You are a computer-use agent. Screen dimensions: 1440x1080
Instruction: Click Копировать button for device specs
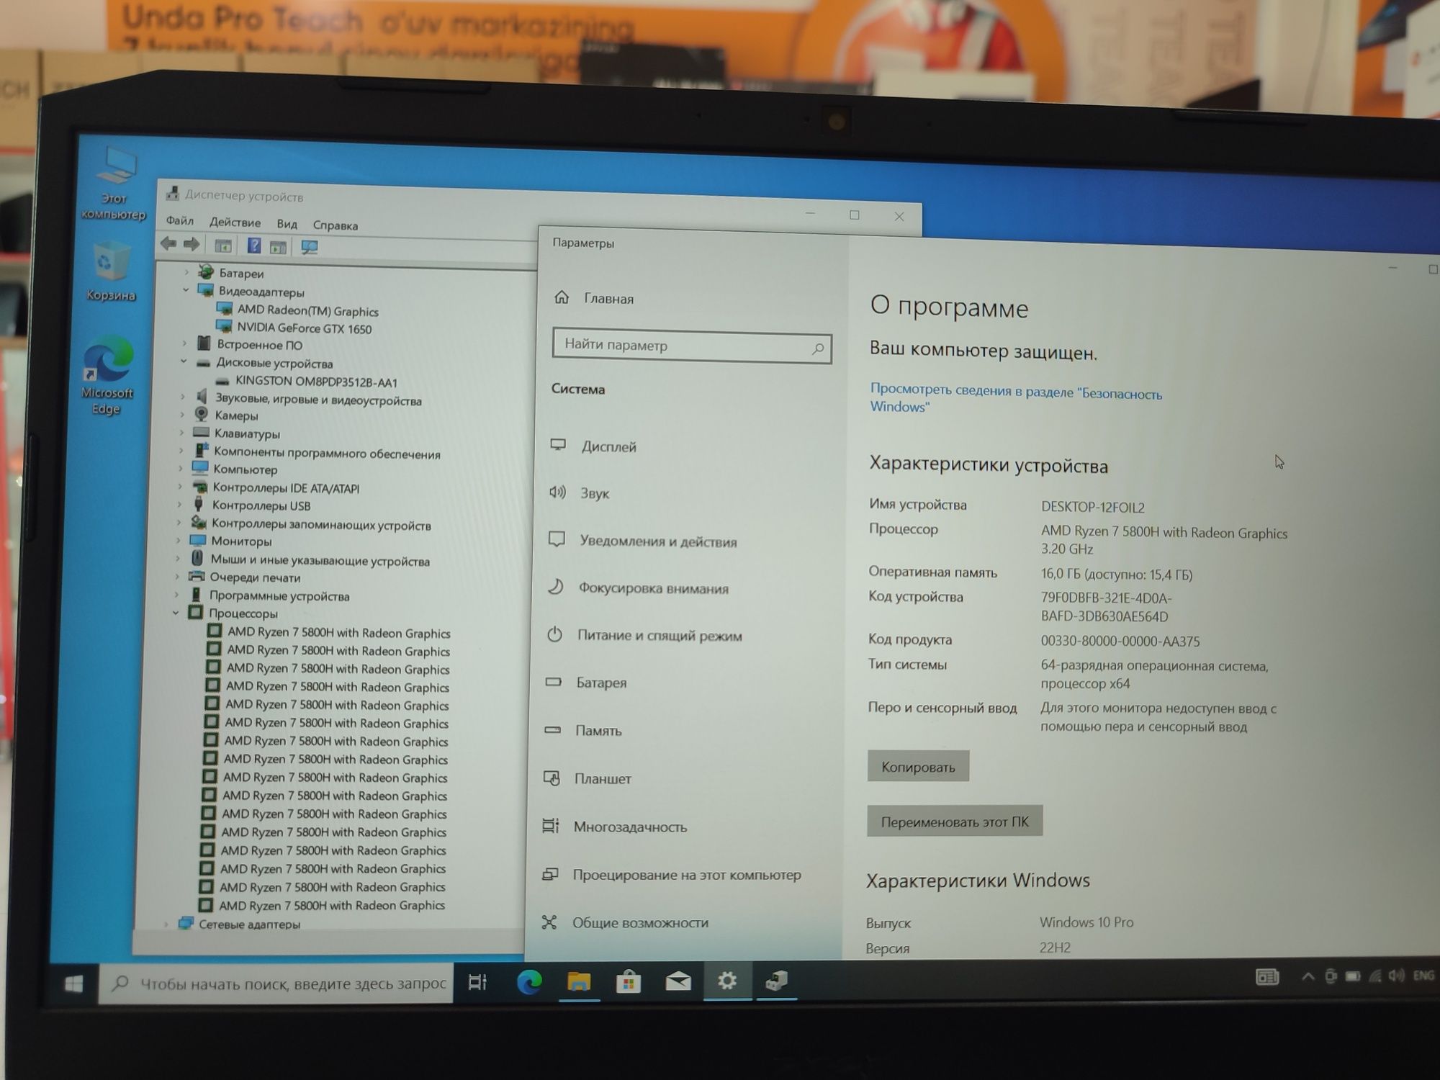click(918, 767)
